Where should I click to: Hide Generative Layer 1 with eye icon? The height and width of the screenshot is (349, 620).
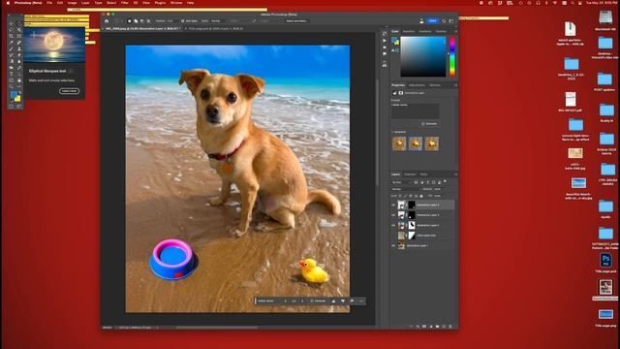pos(393,245)
